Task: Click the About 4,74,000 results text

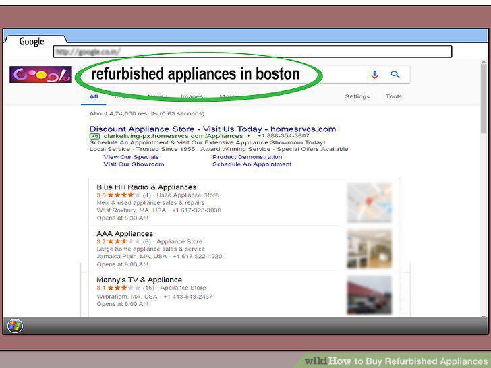Action: [x=146, y=114]
